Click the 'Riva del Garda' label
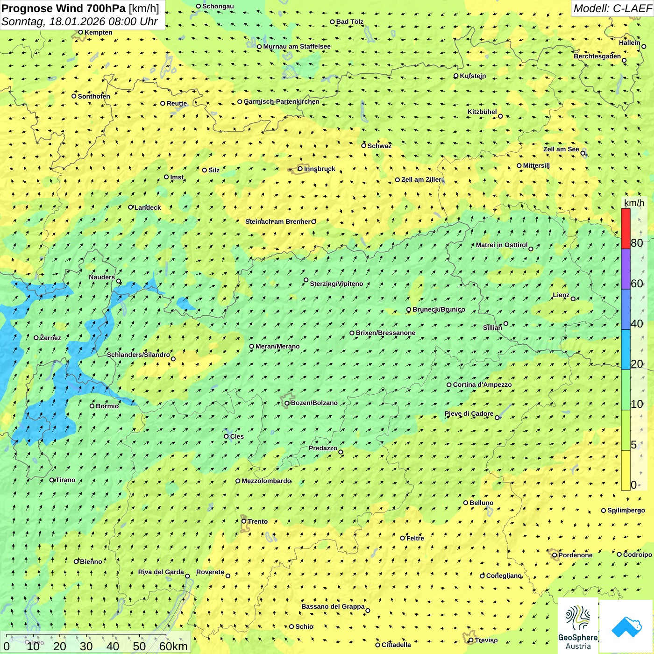 click(x=161, y=572)
